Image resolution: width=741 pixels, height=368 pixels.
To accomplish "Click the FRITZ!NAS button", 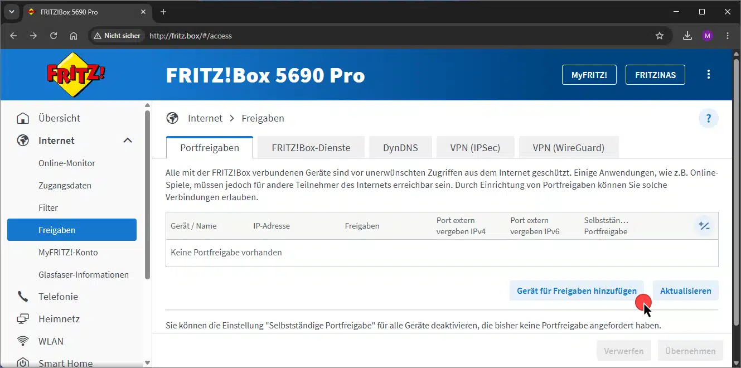I will [656, 75].
